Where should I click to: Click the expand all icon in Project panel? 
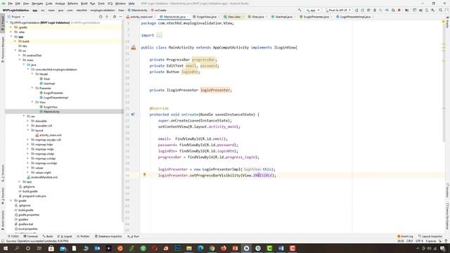[107, 17]
